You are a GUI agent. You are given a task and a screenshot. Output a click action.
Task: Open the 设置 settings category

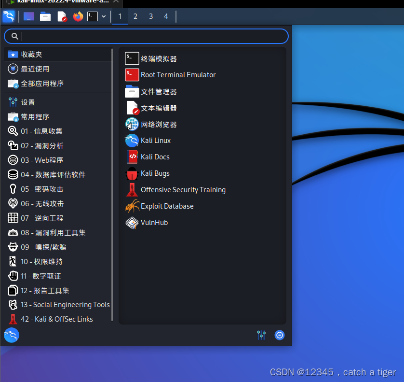click(58, 102)
